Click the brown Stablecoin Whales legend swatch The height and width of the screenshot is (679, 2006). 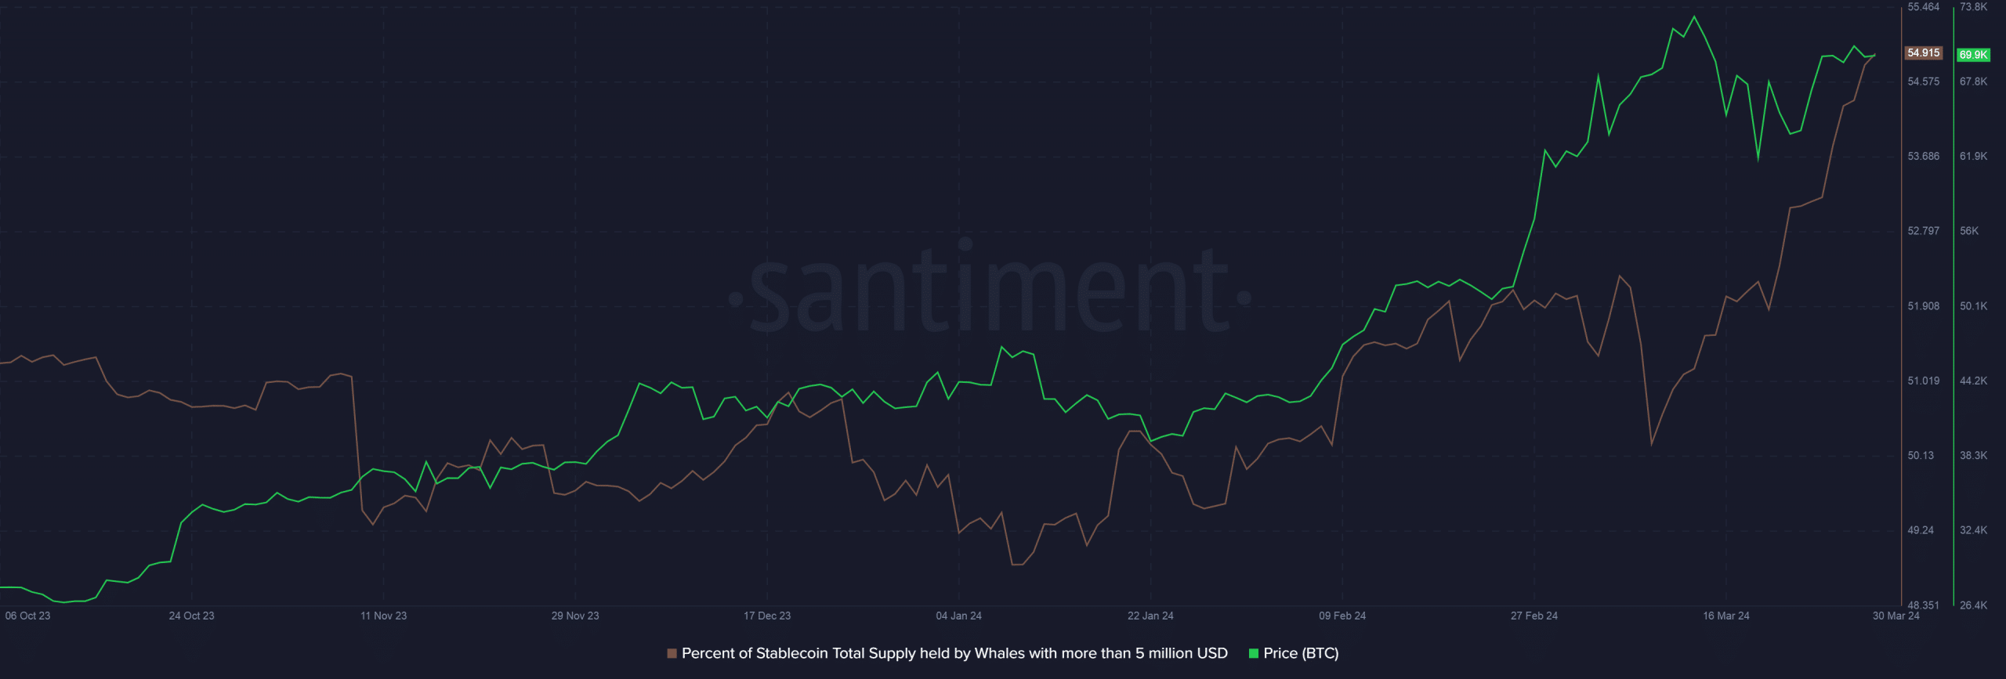pos(672,653)
